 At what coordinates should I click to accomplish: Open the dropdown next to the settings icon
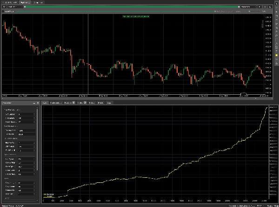coord(15,7)
